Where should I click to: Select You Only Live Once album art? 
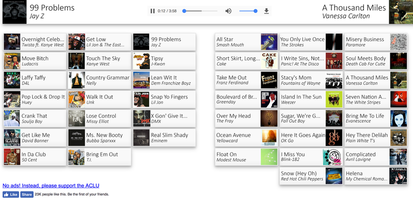pos(334,42)
